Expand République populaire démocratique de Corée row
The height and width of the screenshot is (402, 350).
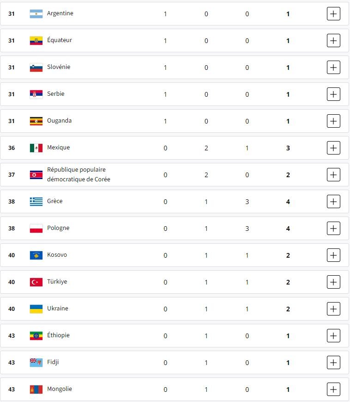click(333, 175)
